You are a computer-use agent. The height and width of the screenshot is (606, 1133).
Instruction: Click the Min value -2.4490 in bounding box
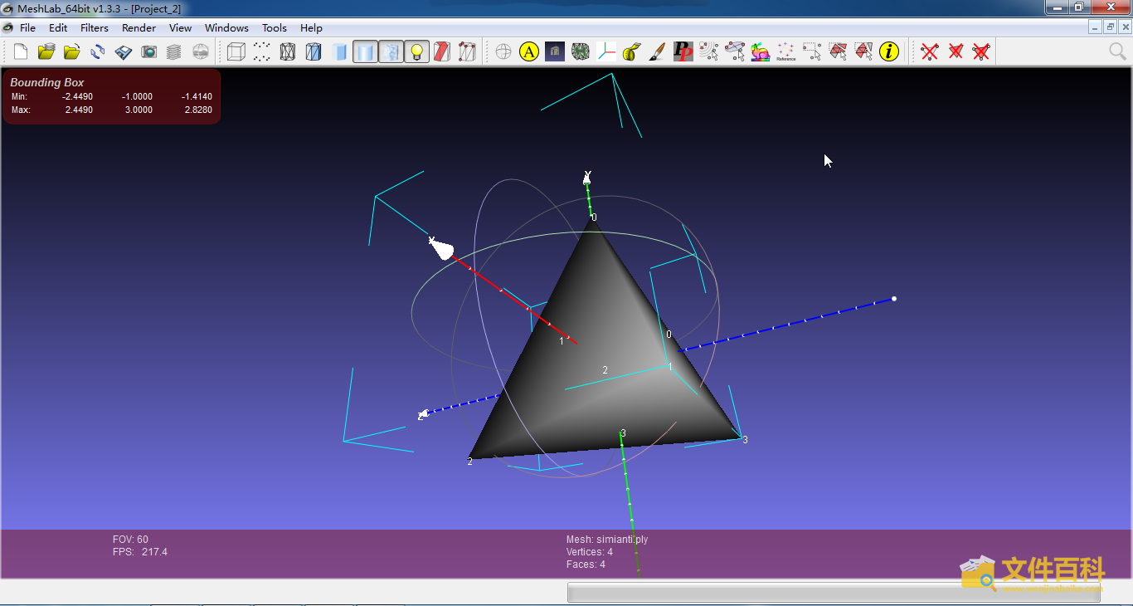[x=77, y=96]
